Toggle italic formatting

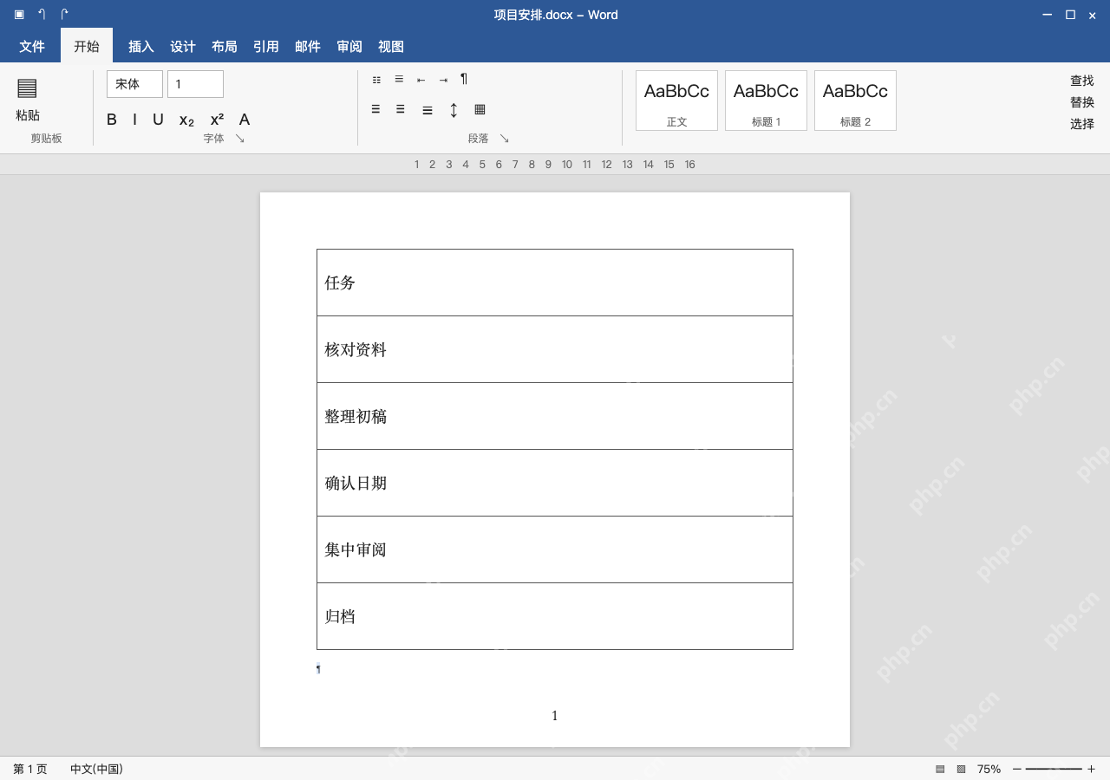pos(134,120)
